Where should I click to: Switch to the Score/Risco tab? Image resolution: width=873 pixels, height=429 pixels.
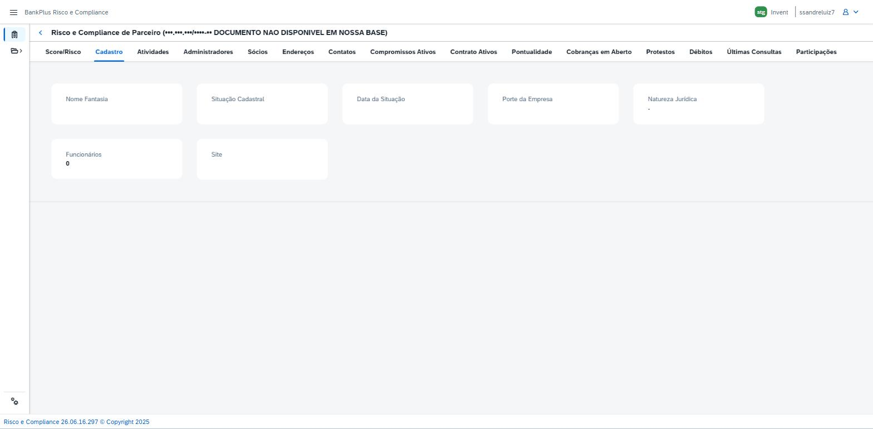tap(63, 52)
